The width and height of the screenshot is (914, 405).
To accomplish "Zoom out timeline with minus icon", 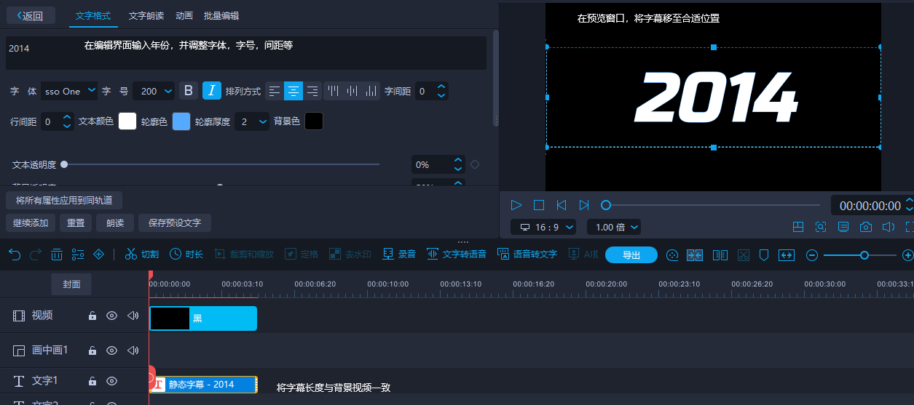I will 812,255.
